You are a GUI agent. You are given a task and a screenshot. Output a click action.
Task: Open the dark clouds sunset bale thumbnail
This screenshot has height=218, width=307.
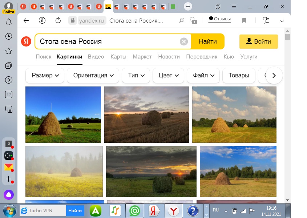click(x=151, y=171)
